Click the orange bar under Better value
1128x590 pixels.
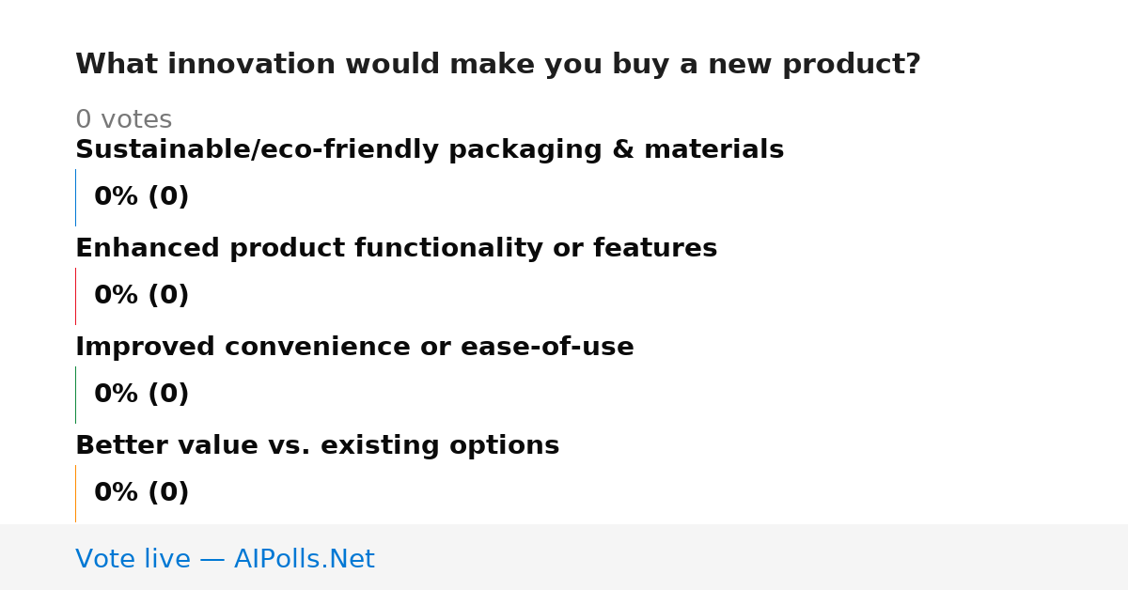pyautogui.click(x=75, y=493)
